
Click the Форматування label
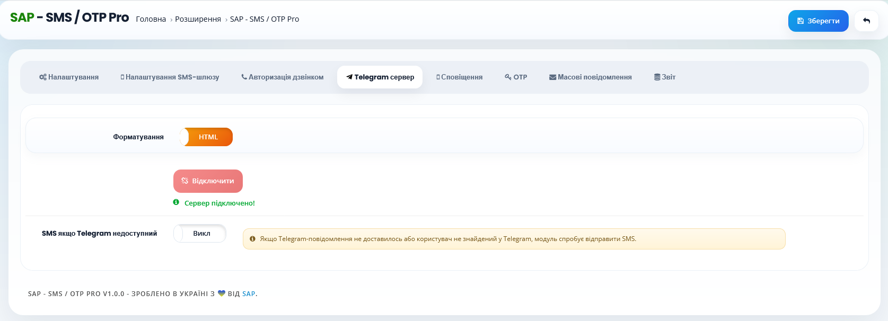[x=138, y=137]
